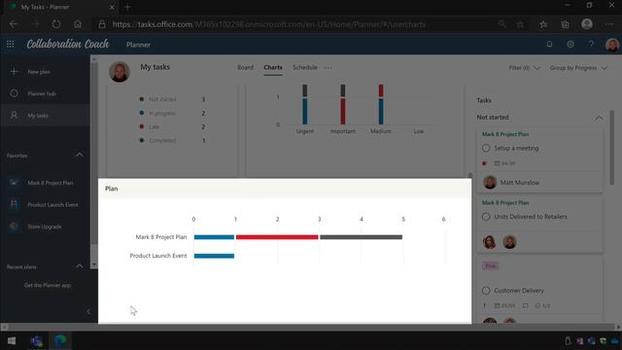This screenshot has height=350, width=622.
Task: Open a new browser tab
Action: click(127, 7)
